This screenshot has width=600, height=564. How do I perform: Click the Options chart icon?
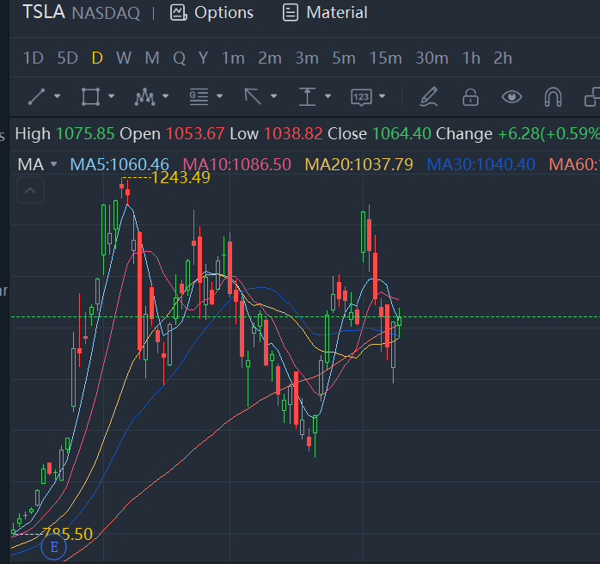tap(178, 13)
